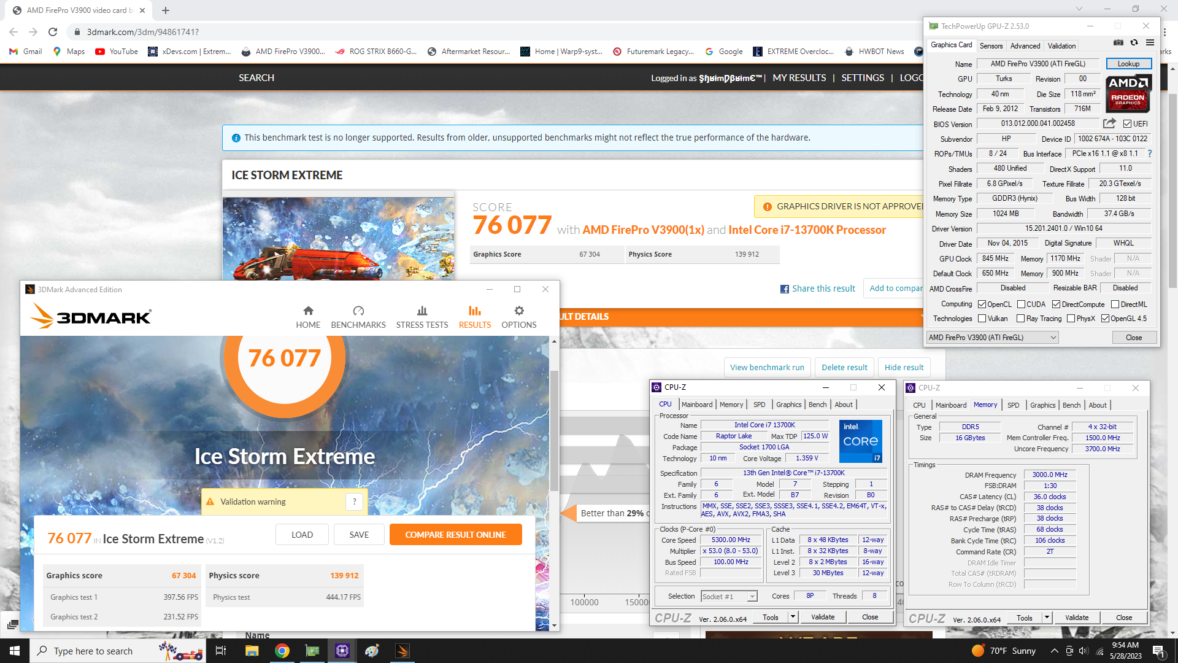
Task: Click Ice Storm Extreme result thumbnail
Action: 339,238
